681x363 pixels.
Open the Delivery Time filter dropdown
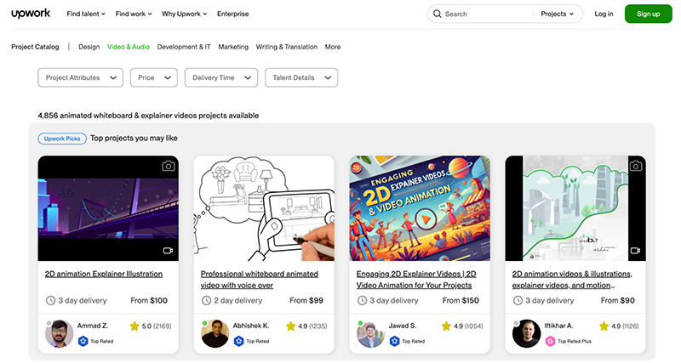click(220, 77)
